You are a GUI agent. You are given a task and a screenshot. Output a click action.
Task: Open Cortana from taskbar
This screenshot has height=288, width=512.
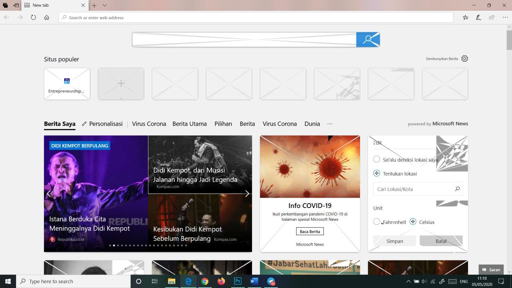point(138,281)
